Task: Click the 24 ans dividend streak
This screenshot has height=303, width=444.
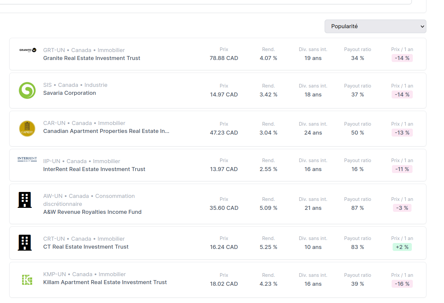Action: click(313, 133)
